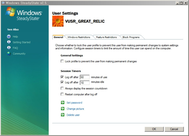Open the Getting Started link

(22, 42)
